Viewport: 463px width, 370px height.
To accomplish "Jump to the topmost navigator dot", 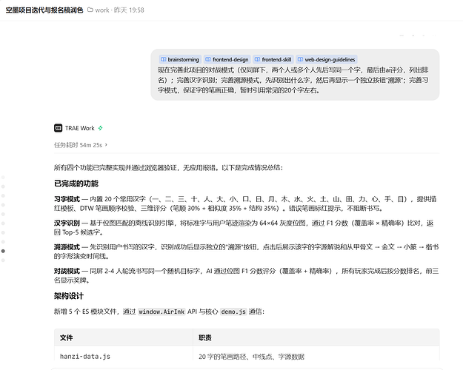I will (x=3, y=178).
